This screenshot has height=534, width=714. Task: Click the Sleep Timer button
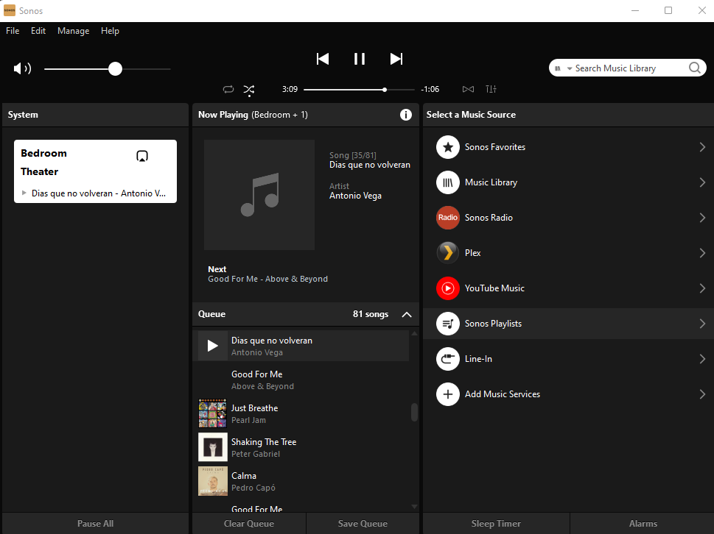click(496, 524)
